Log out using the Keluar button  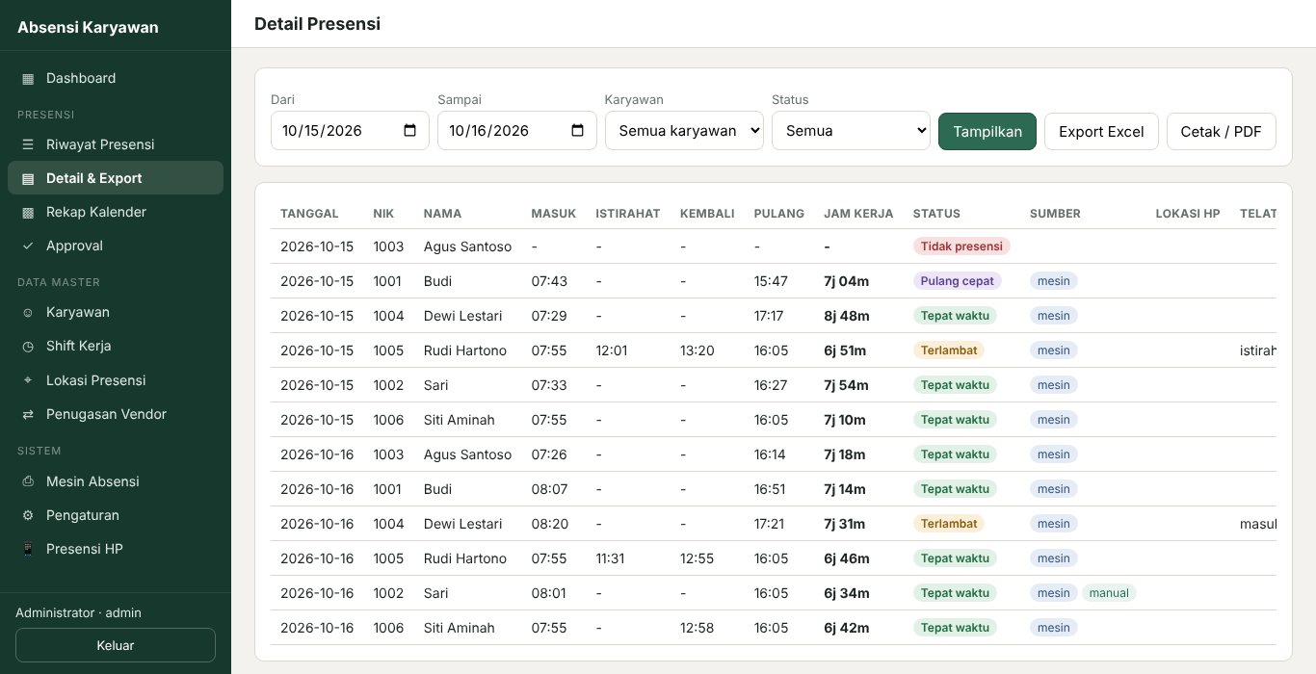(x=116, y=645)
